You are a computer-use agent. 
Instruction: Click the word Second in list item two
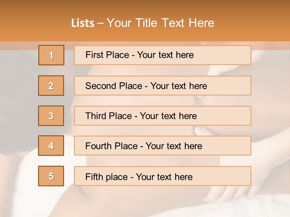point(101,86)
